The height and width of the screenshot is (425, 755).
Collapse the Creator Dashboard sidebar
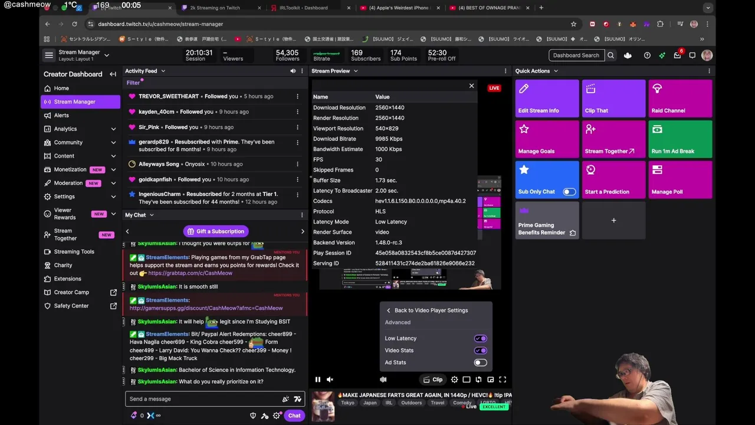(x=113, y=74)
